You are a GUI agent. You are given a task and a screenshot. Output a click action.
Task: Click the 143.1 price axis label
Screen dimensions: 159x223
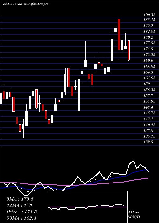click(149, 119)
